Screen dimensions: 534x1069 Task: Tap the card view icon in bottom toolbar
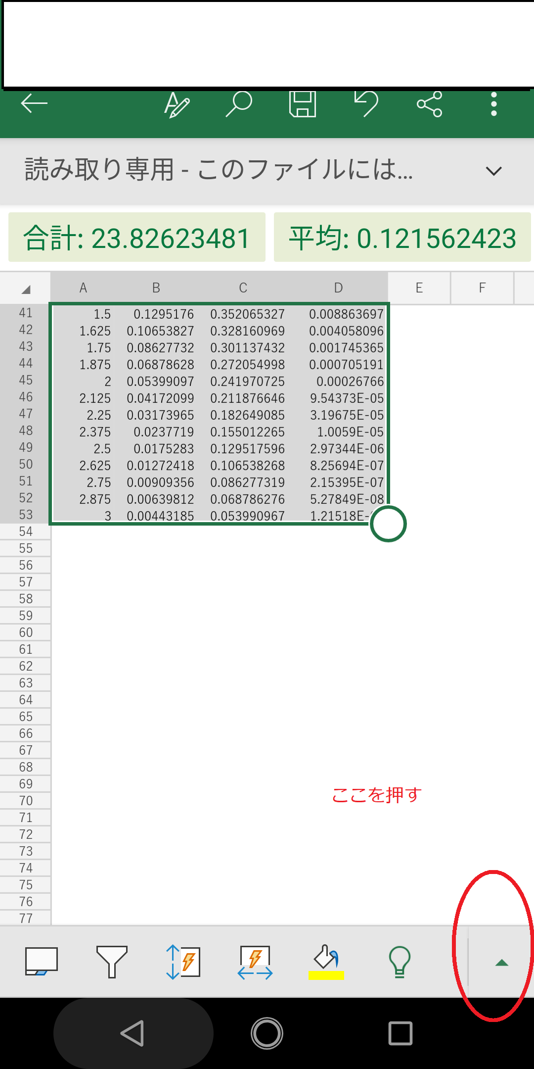[42, 962]
